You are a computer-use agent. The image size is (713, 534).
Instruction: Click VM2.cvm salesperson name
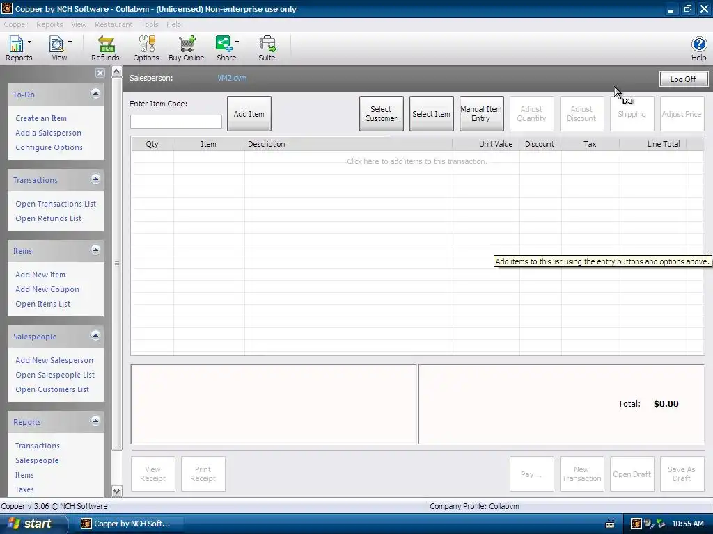tap(232, 78)
